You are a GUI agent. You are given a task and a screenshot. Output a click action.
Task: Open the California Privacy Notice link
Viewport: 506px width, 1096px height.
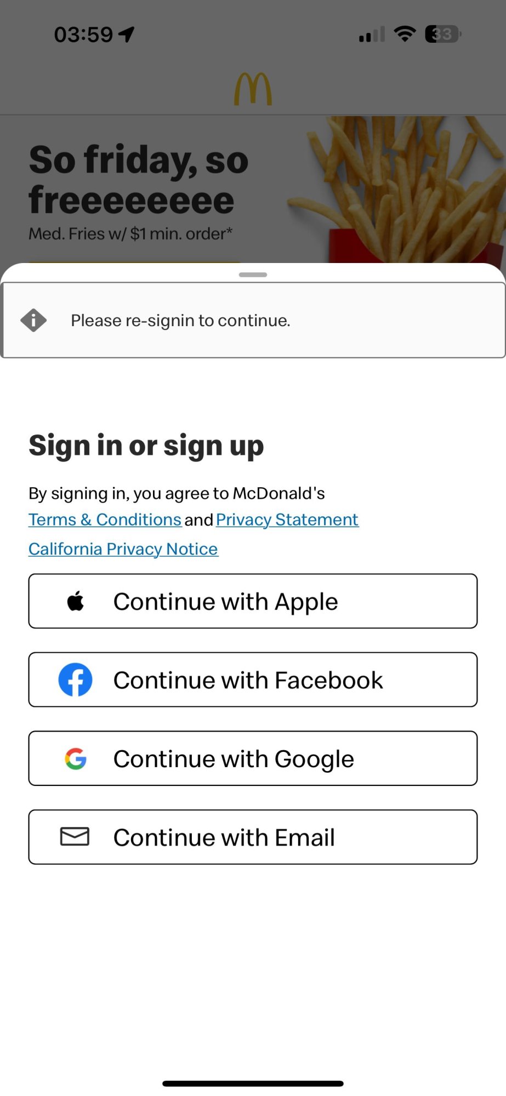[x=123, y=549]
